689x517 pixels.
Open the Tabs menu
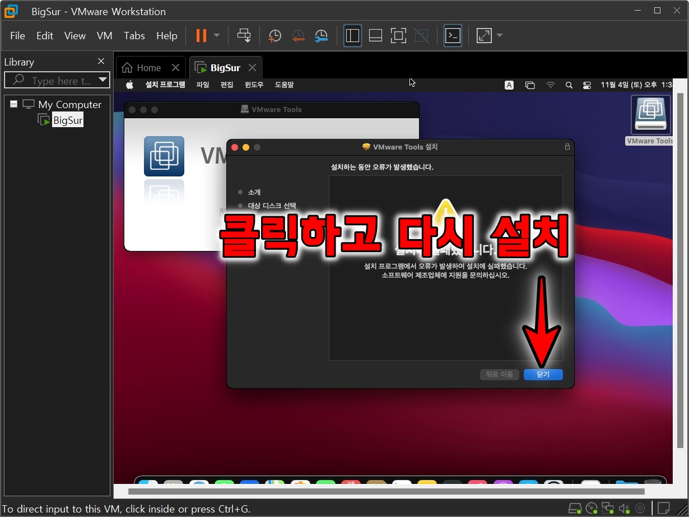(x=134, y=36)
